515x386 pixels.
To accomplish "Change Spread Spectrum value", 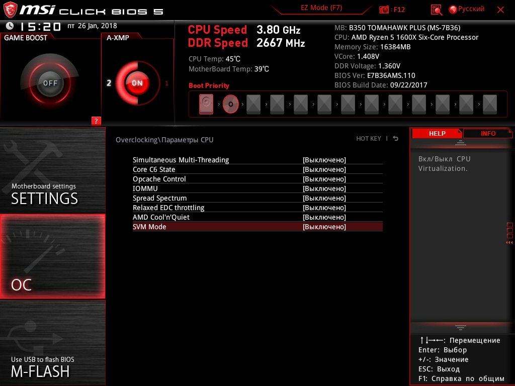I will click(324, 198).
